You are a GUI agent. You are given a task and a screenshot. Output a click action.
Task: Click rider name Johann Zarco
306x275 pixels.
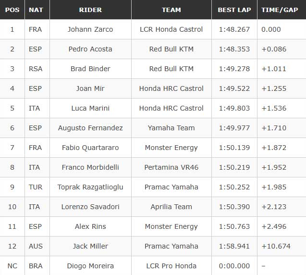tap(90, 29)
